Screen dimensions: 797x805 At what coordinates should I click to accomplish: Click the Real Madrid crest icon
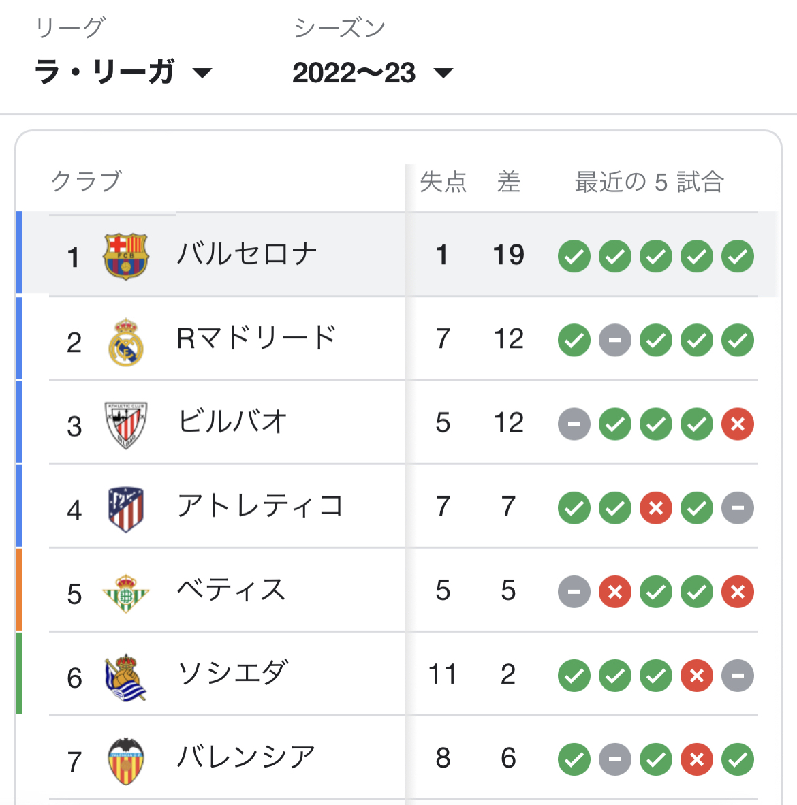point(125,341)
